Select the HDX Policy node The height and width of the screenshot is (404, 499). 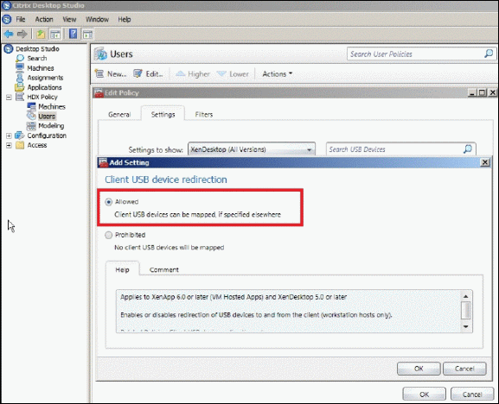coord(42,97)
